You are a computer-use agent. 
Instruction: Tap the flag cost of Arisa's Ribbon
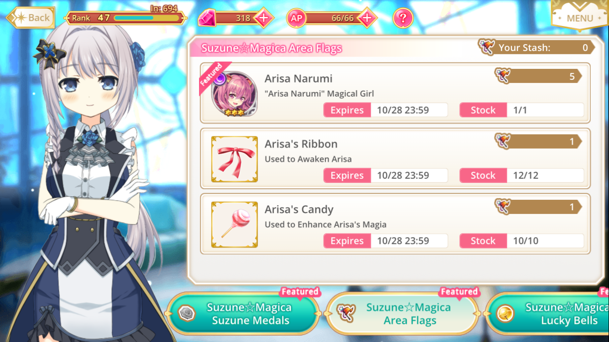[x=538, y=141]
